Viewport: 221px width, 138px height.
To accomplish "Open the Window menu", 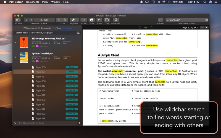I will click(56, 2).
